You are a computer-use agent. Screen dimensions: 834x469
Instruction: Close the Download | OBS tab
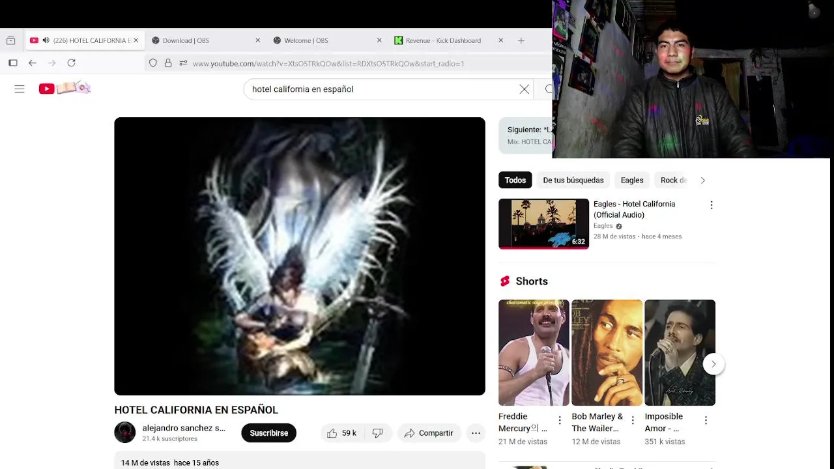(257, 40)
